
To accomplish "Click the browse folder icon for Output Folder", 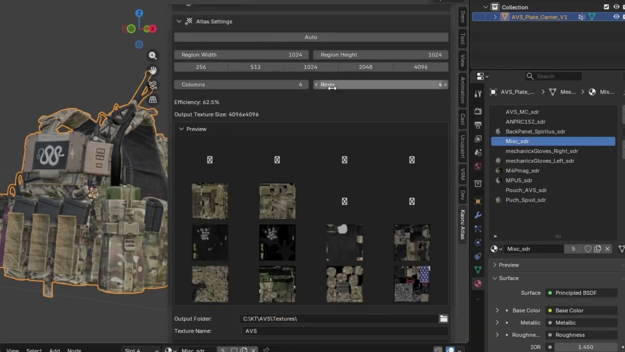I will coord(443,319).
